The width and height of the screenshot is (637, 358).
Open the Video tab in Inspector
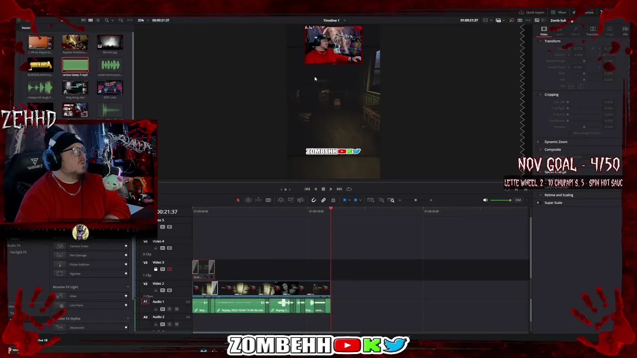pyautogui.click(x=544, y=31)
